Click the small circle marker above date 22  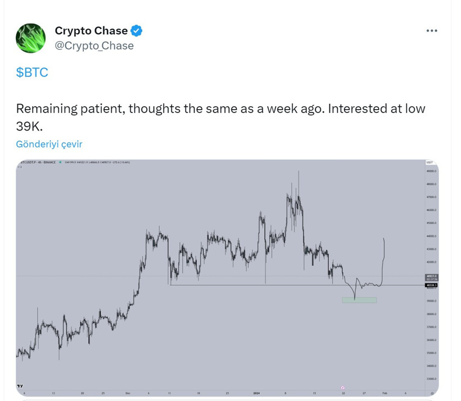[x=342, y=386]
